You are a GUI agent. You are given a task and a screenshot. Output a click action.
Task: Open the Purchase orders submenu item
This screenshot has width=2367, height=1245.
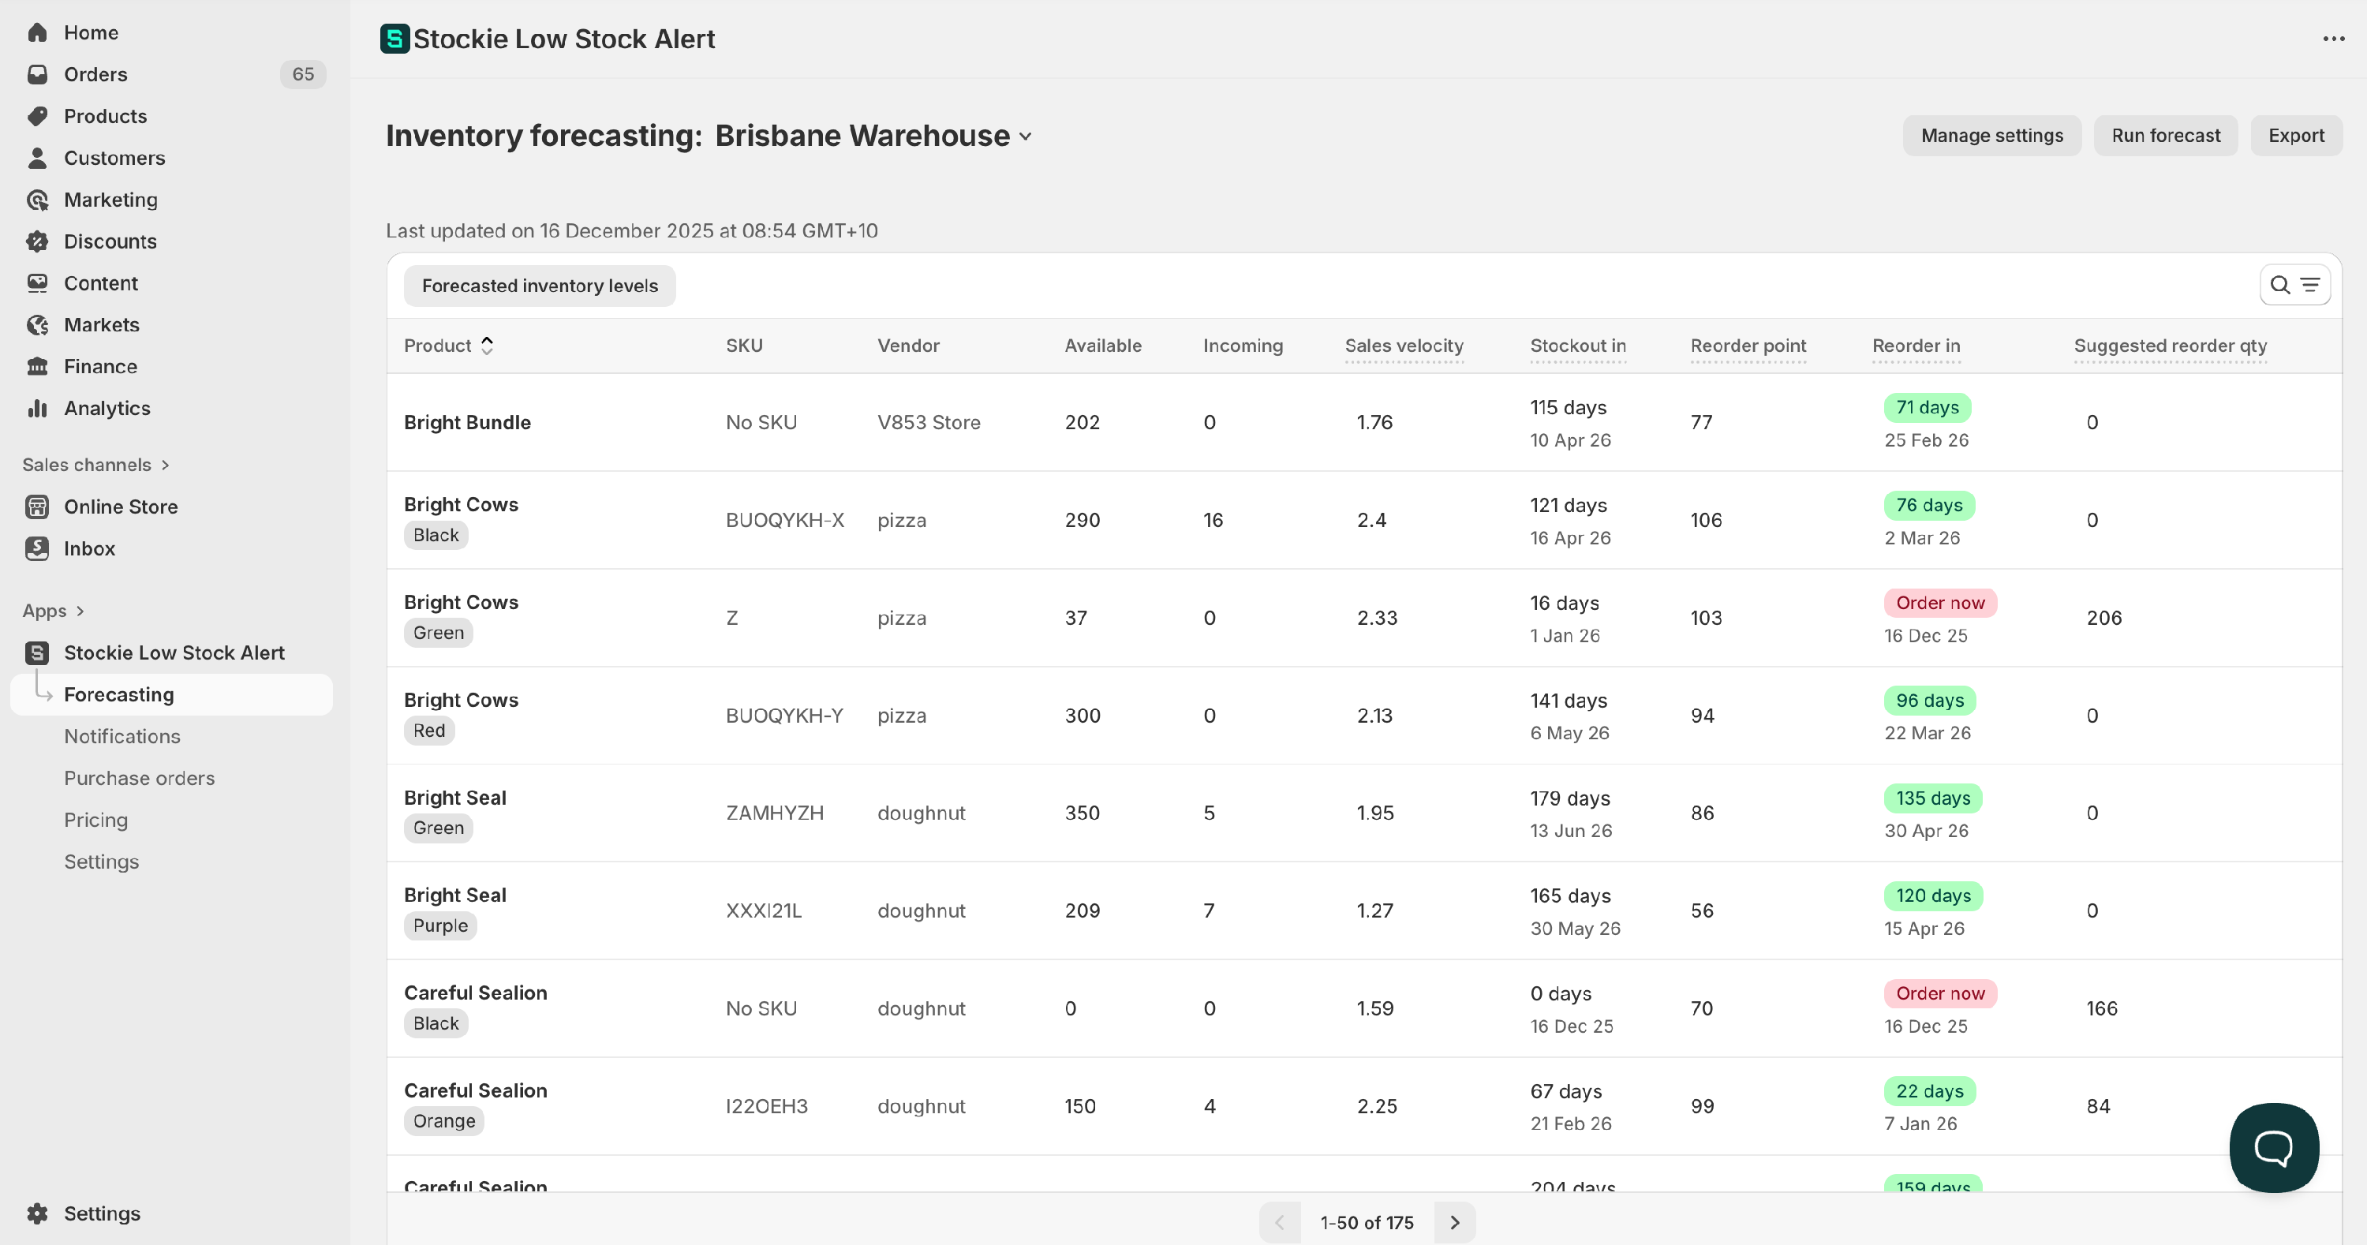(139, 778)
